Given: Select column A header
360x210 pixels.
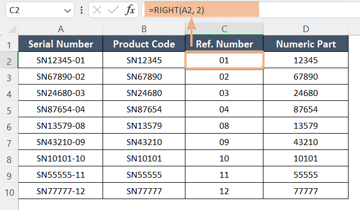Looking at the screenshot, I should 61,29.
